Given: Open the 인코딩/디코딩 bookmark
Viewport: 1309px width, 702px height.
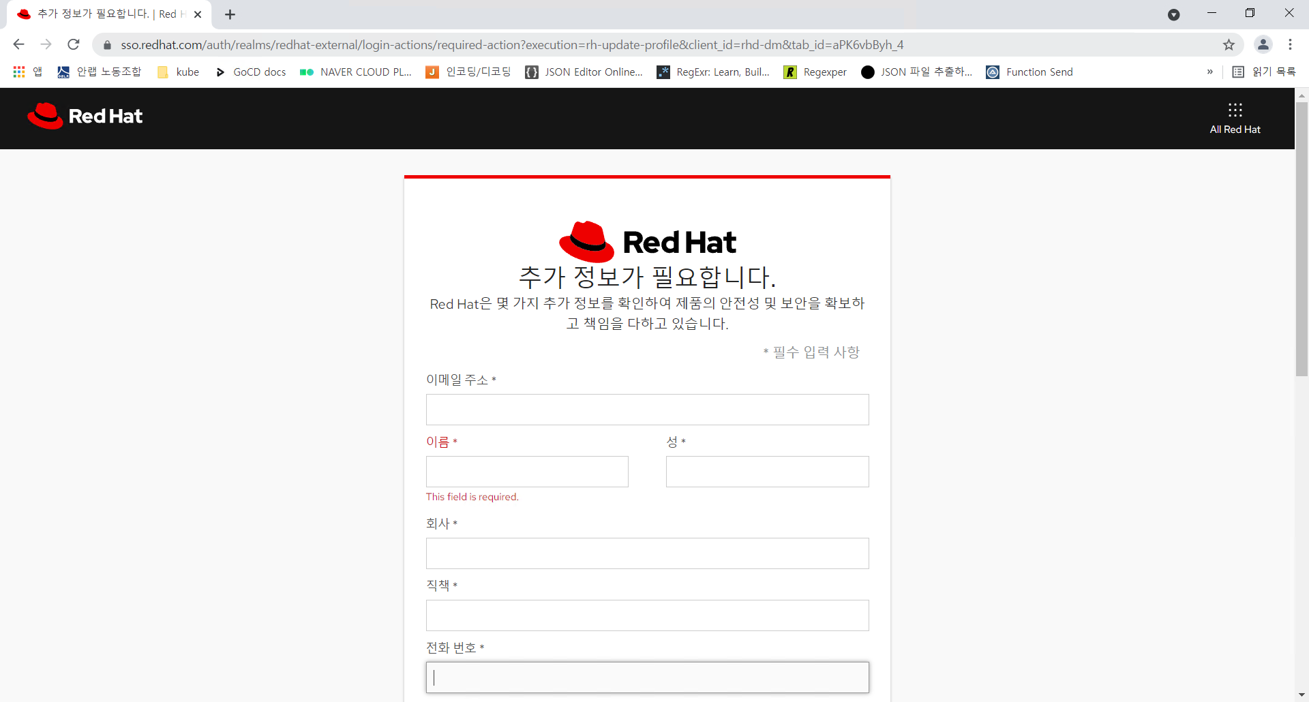Looking at the screenshot, I should (468, 72).
